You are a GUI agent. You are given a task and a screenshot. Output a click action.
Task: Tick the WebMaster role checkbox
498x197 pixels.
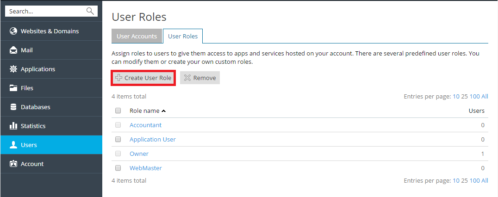coord(118,168)
